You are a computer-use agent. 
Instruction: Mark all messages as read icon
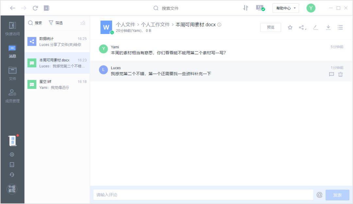[x=83, y=23]
